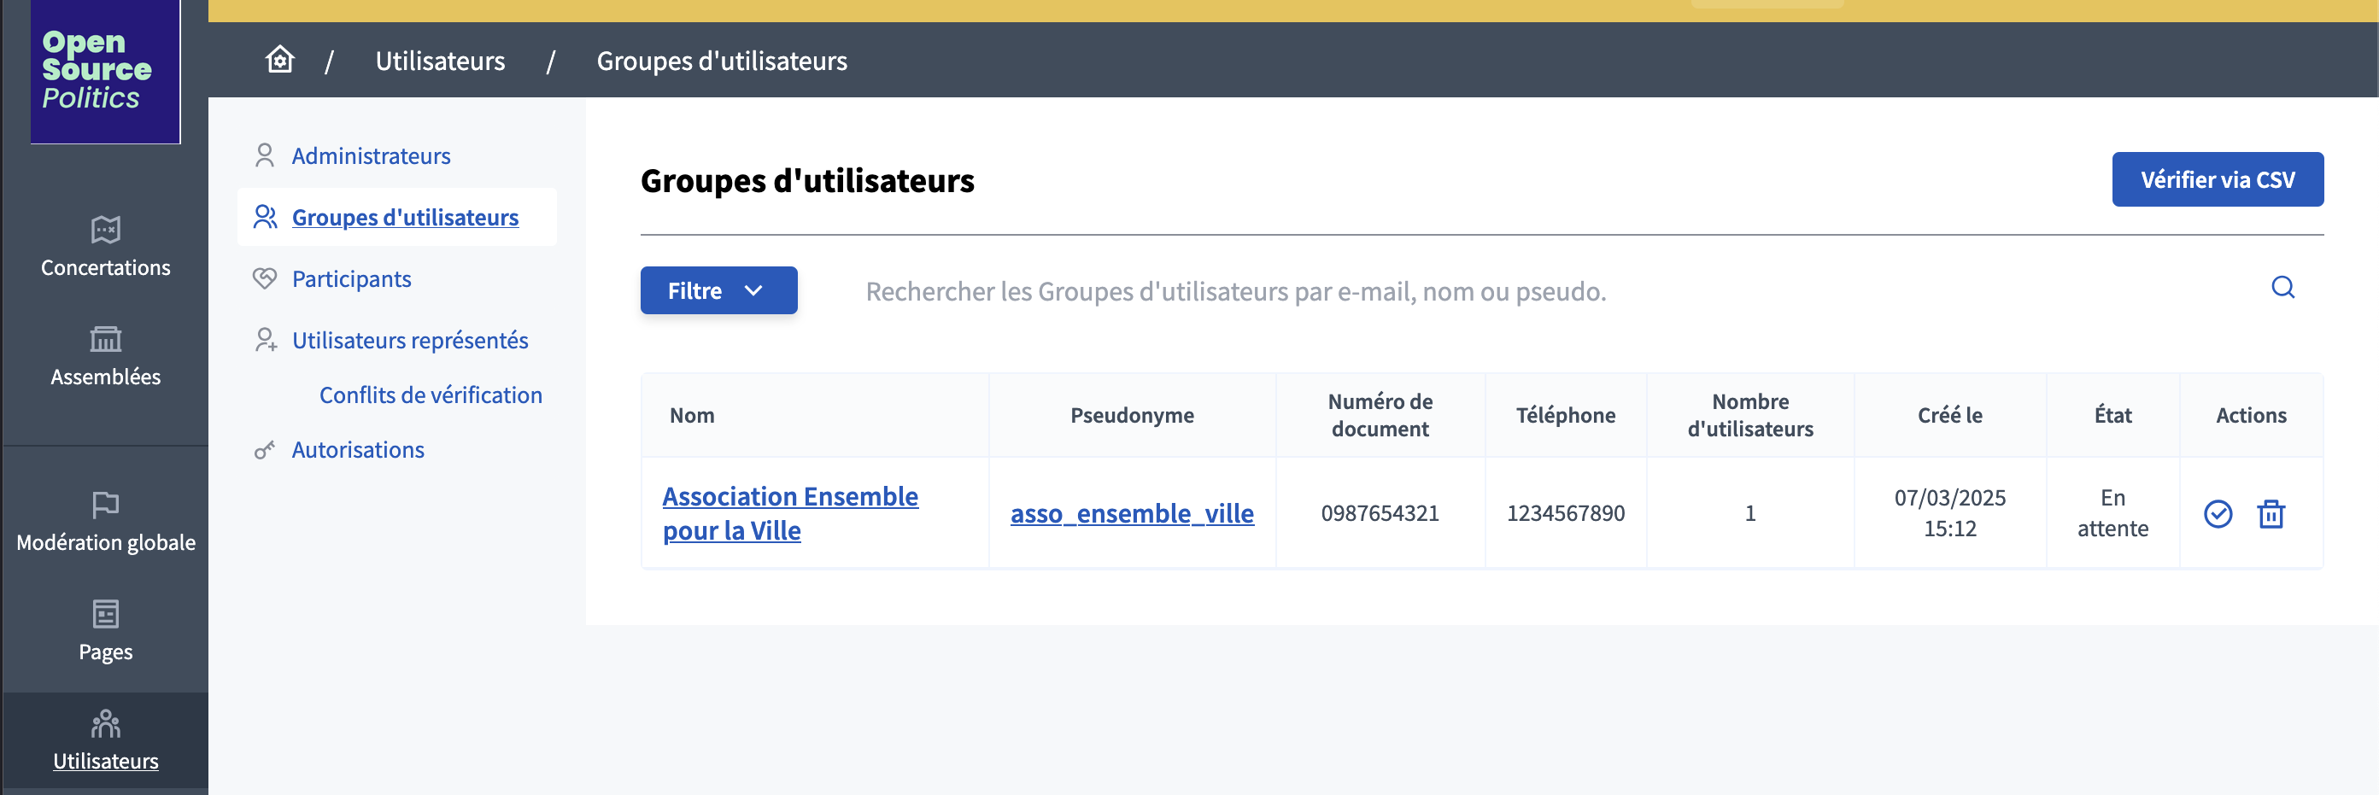This screenshot has width=2379, height=795.
Task: Open Conflits de vérification submenu link
Action: [431, 395]
